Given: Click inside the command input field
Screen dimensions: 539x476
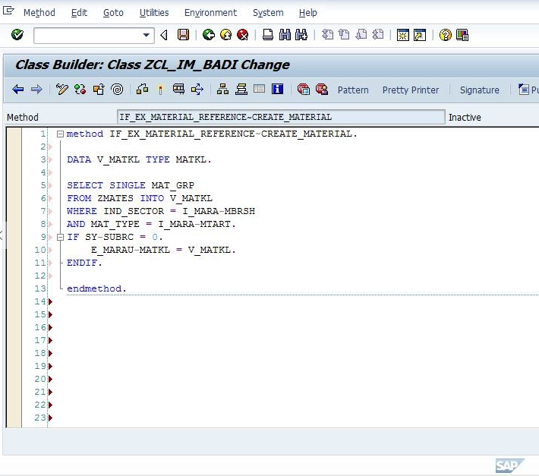Looking at the screenshot, I should [x=87, y=35].
